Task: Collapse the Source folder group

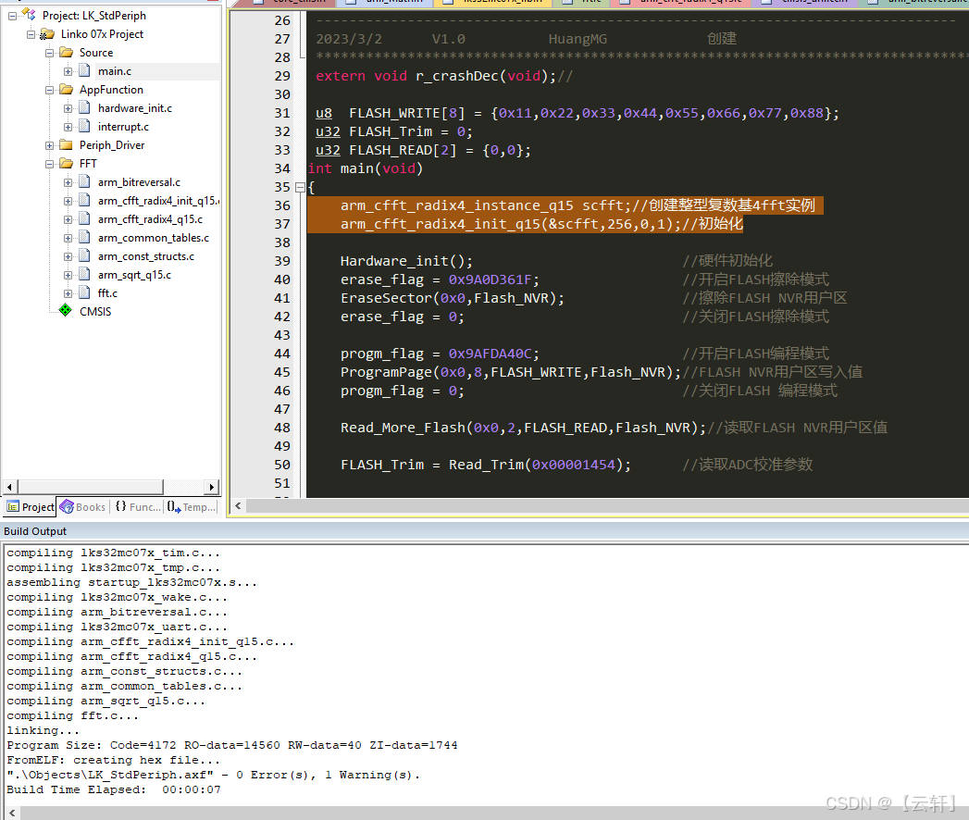Action: [49, 53]
